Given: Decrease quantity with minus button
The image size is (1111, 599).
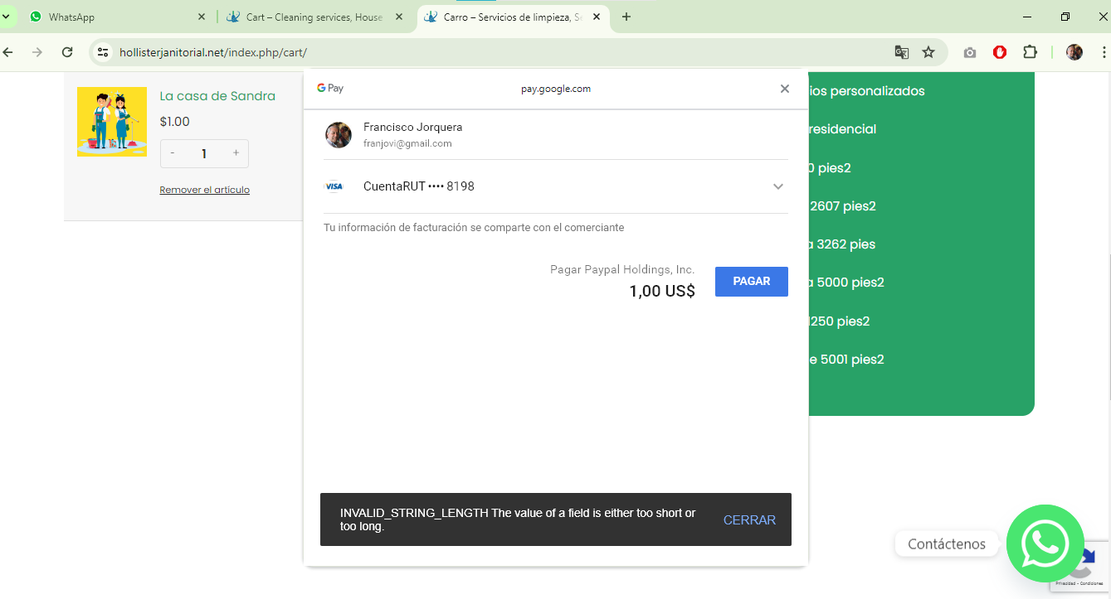Looking at the screenshot, I should pyautogui.click(x=173, y=153).
